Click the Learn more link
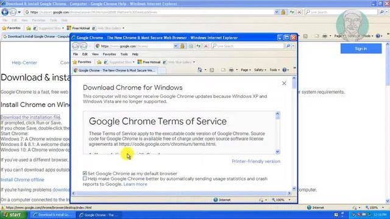The width and height of the screenshot is (390, 219). point(135,184)
